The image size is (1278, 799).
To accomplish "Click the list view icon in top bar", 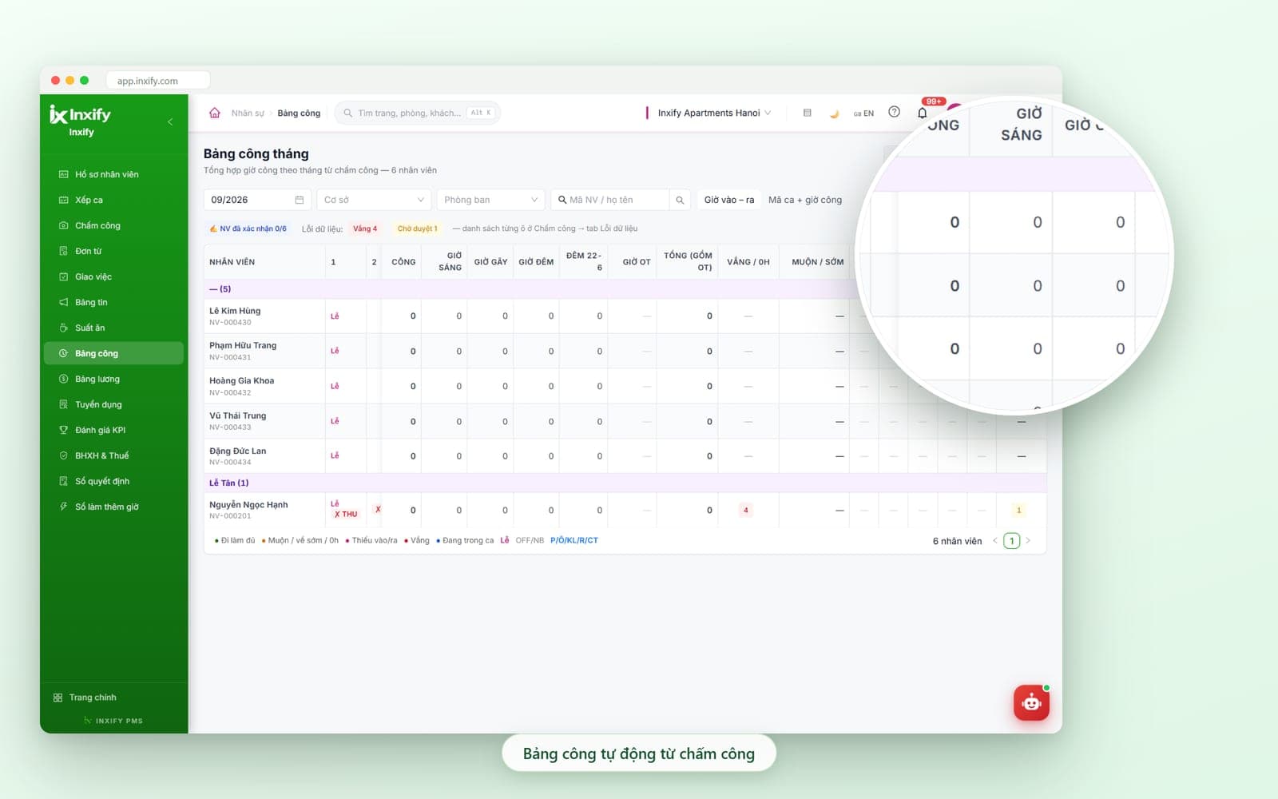I will click(x=808, y=113).
